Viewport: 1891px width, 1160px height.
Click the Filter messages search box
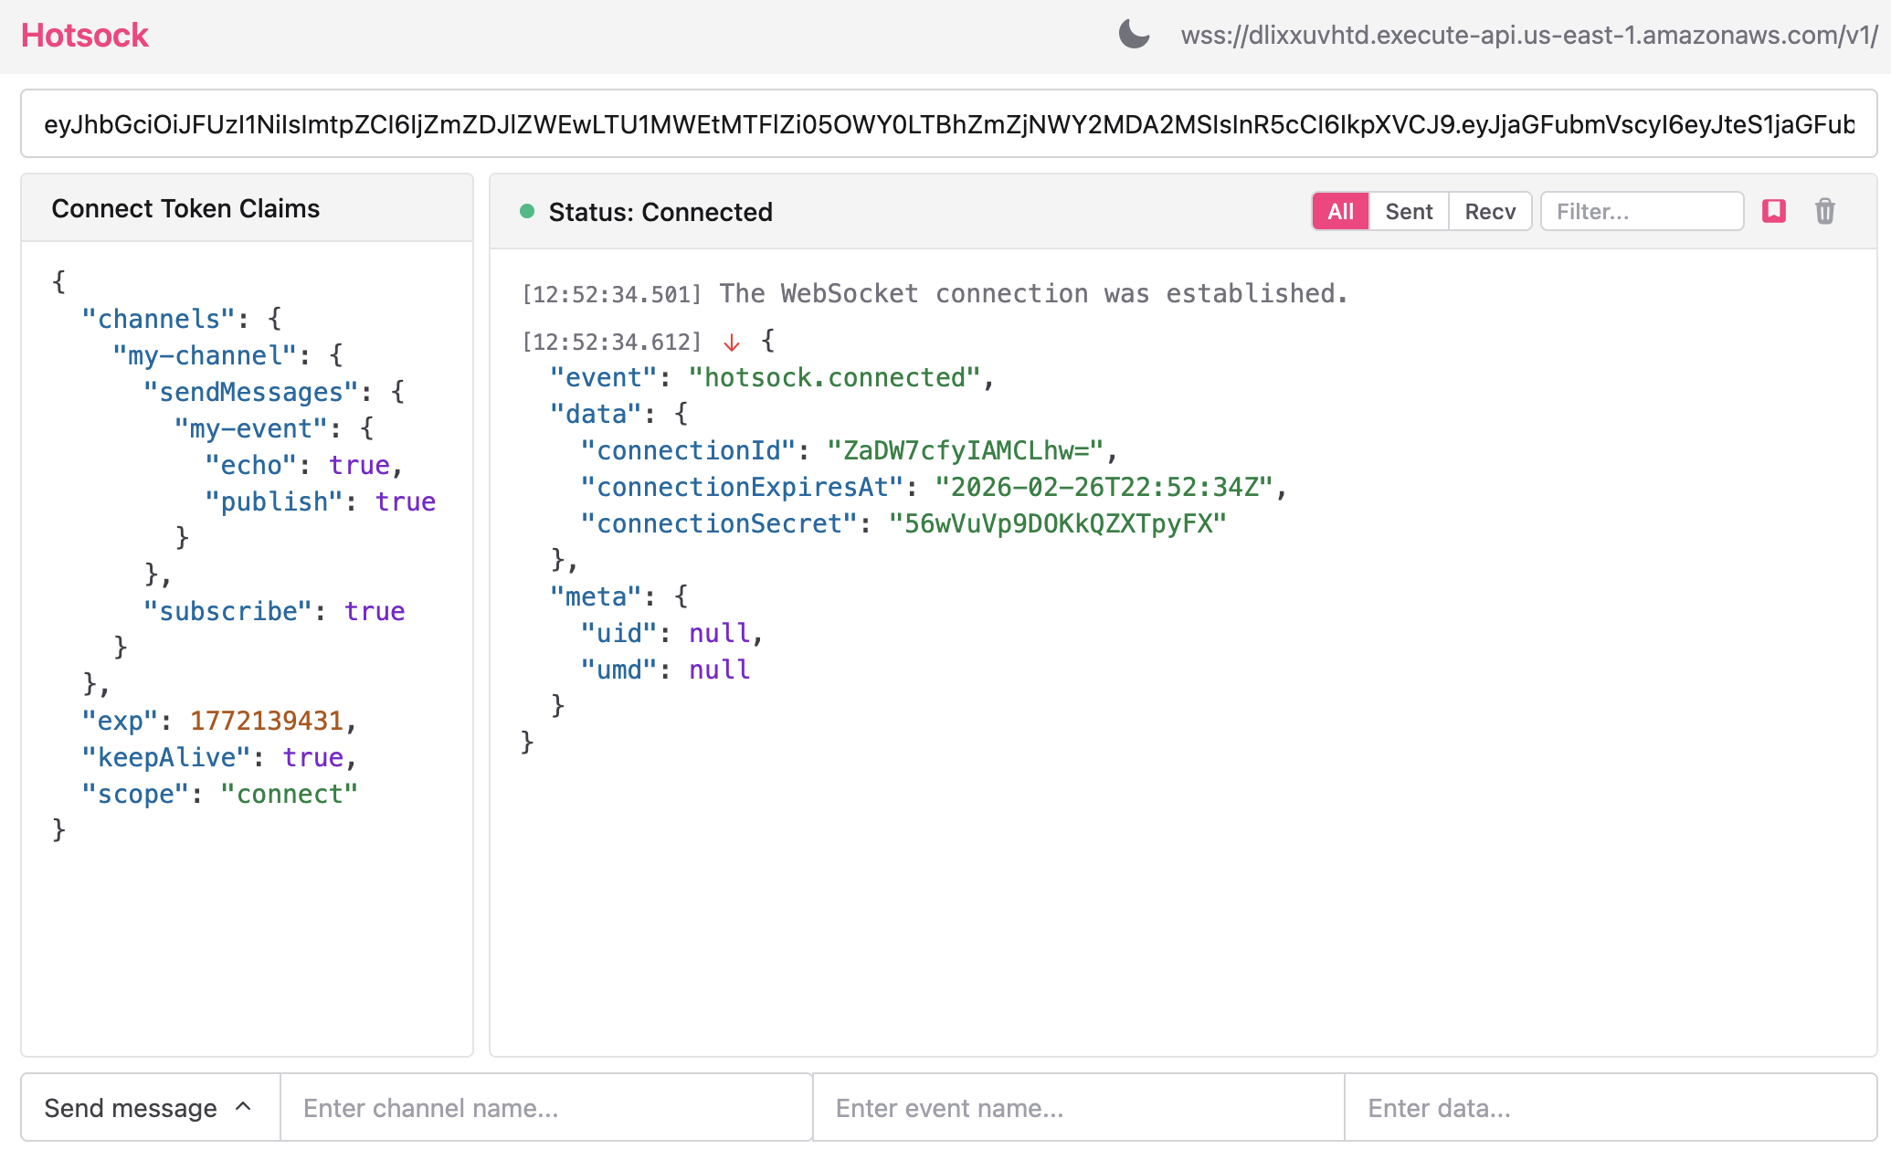(1642, 211)
